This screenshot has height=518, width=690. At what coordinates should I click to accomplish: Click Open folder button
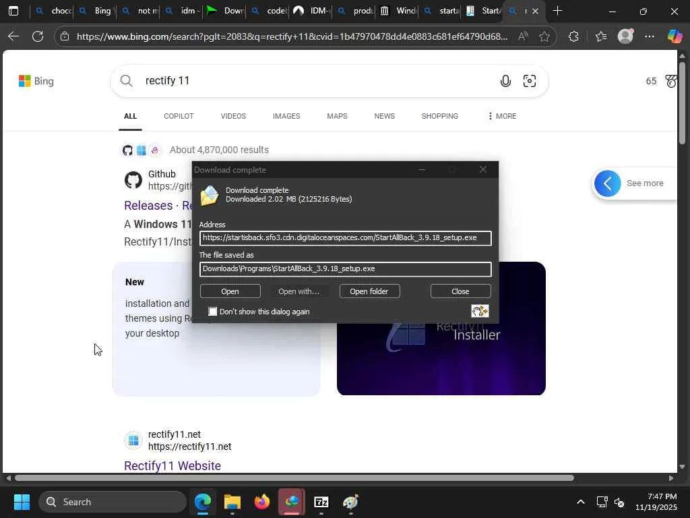369,291
